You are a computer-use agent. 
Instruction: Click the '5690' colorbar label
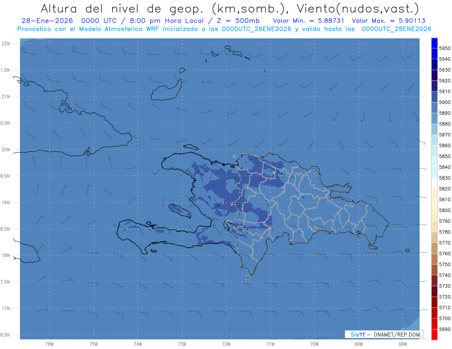click(x=444, y=329)
